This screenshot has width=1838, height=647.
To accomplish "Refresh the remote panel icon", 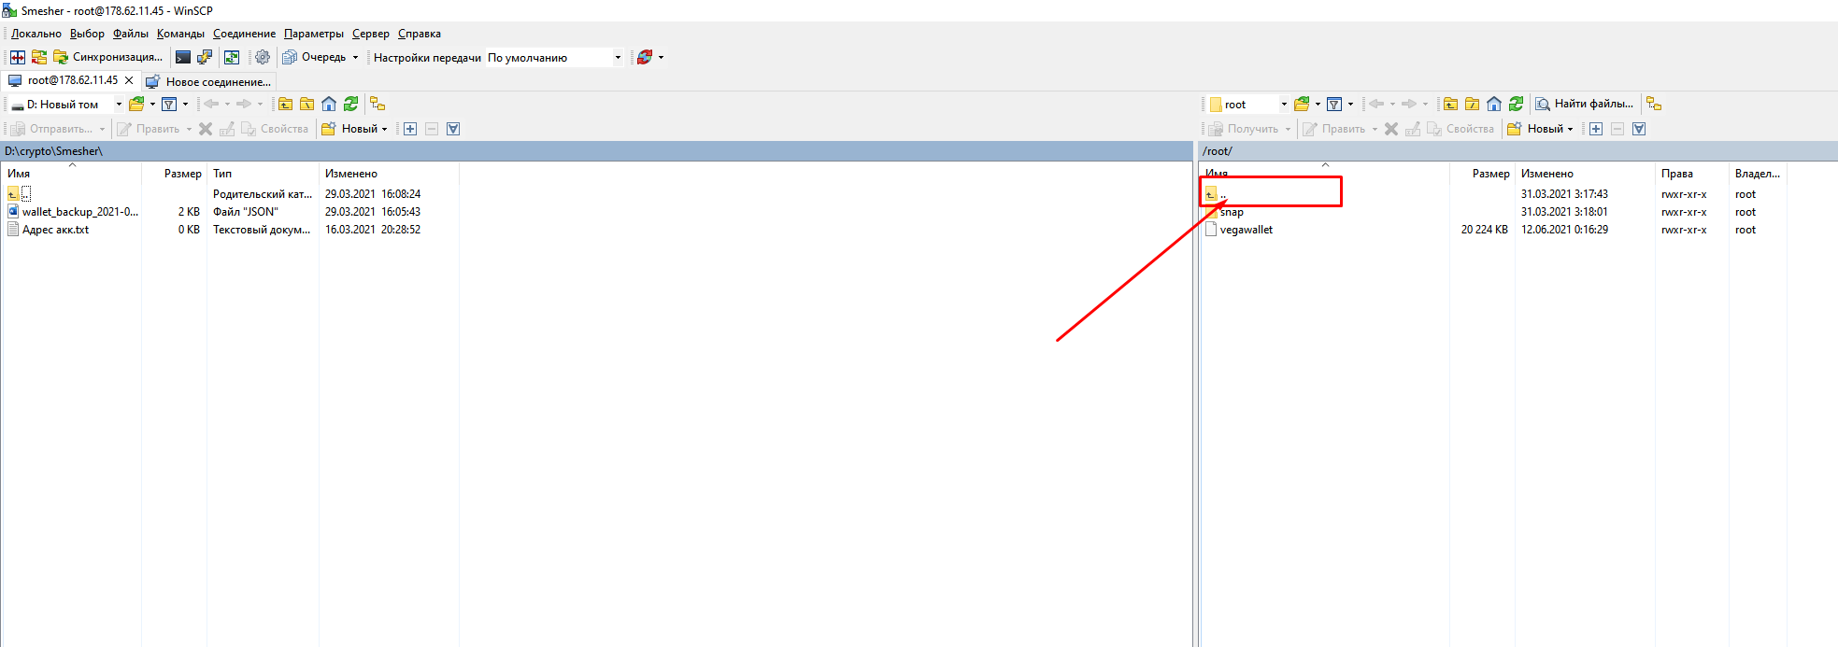I will pos(1516,104).
